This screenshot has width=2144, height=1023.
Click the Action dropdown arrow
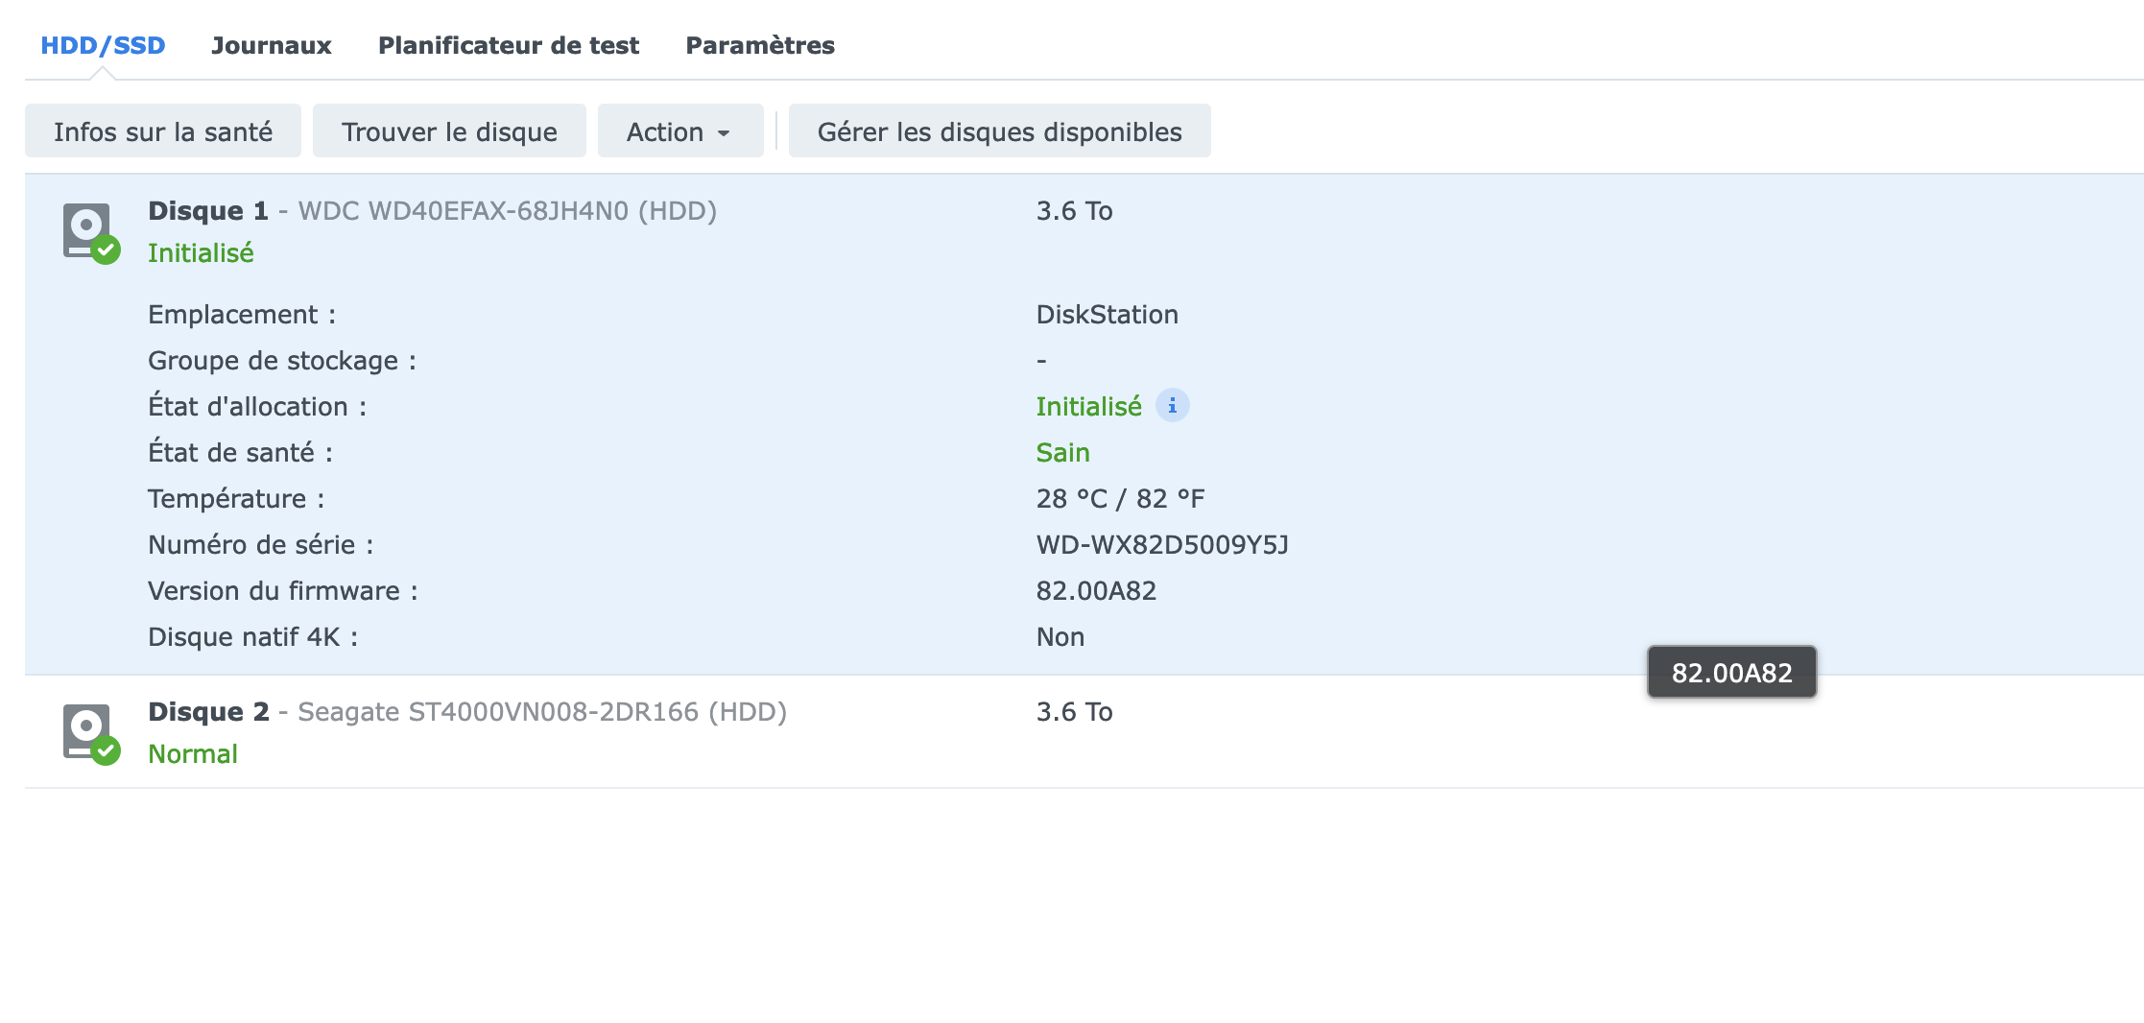point(724,133)
